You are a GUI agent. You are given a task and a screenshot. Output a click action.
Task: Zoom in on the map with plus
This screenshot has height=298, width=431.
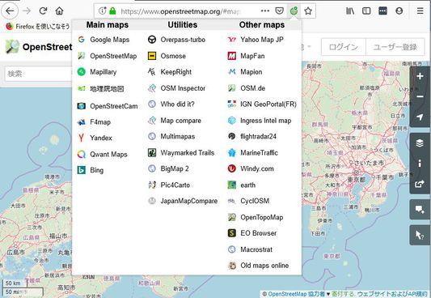[x=420, y=76]
